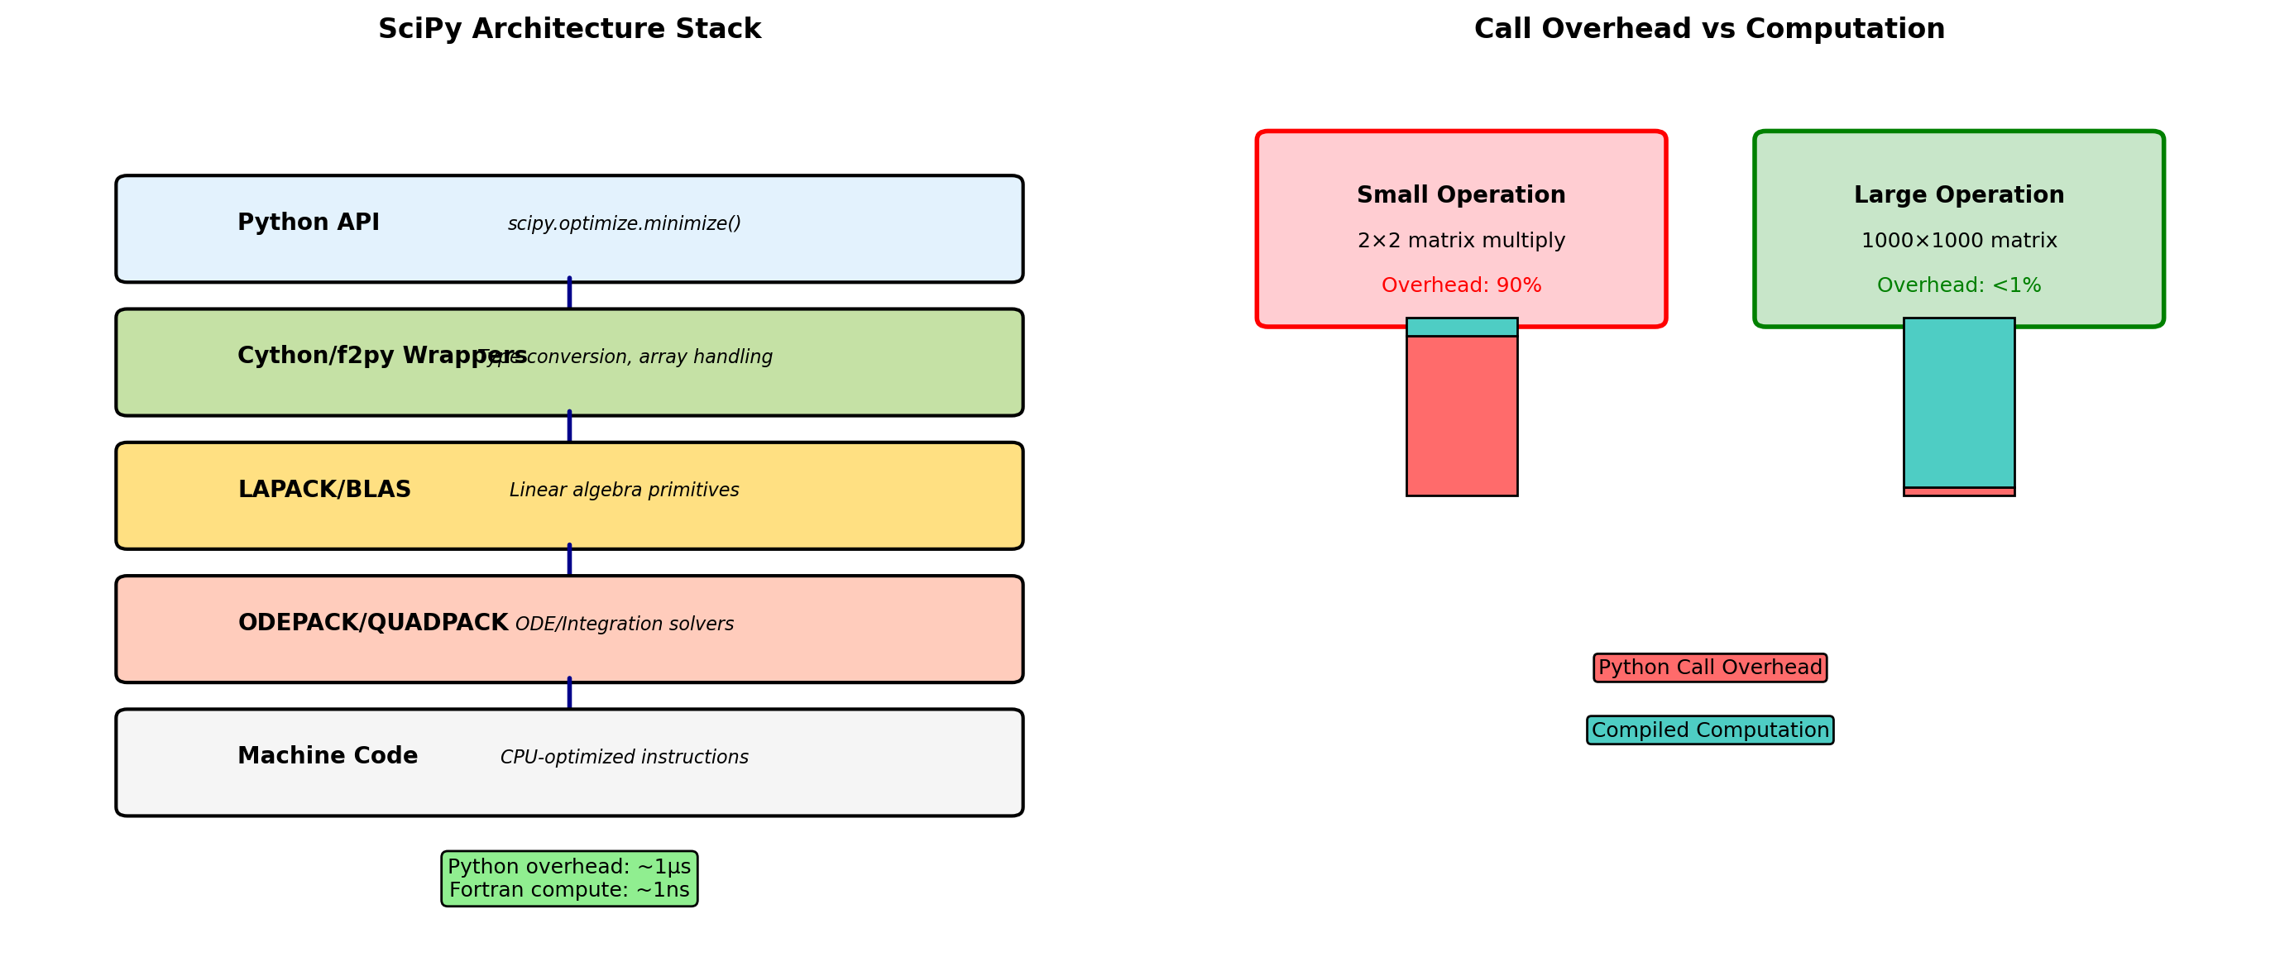This screenshot has height=957, width=2280.
Task: Click the Linear algebra primitives description
Action: (x=624, y=490)
